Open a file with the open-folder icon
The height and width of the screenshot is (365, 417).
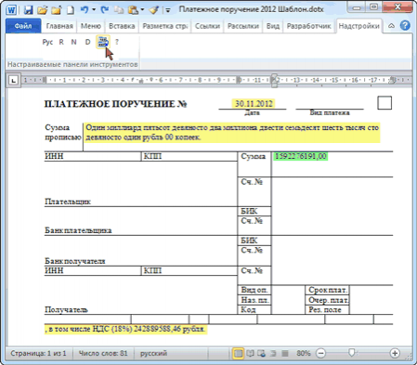coord(43,10)
